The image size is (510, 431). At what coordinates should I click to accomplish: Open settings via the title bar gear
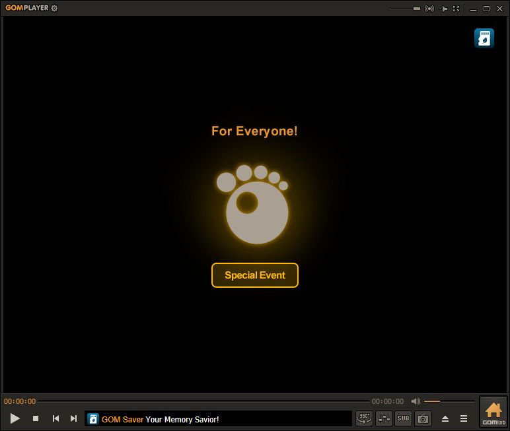[54, 9]
